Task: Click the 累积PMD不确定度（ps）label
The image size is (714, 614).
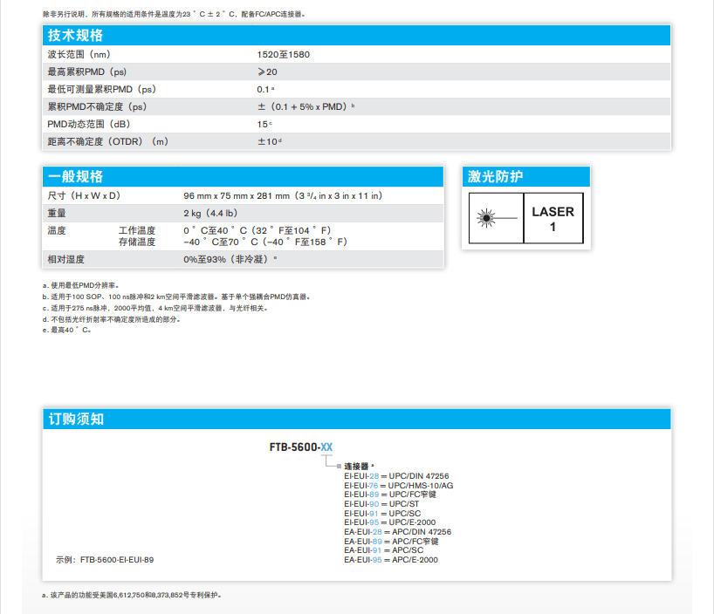Action: pyautogui.click(x=98, y=106)
